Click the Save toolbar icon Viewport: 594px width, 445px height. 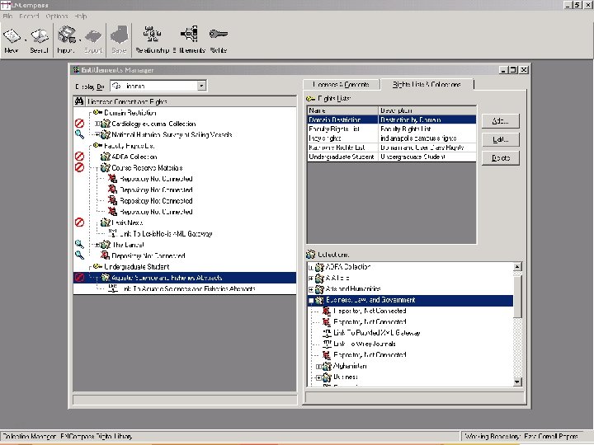click(119, 35)
